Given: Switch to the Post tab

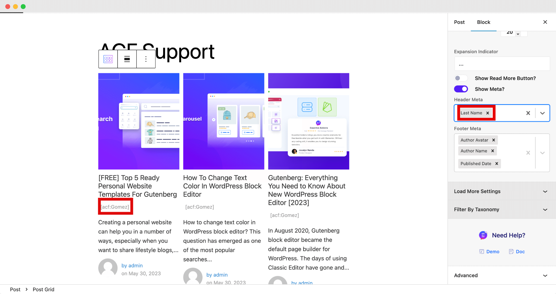Looking at the screenshot, I should 459,22.
